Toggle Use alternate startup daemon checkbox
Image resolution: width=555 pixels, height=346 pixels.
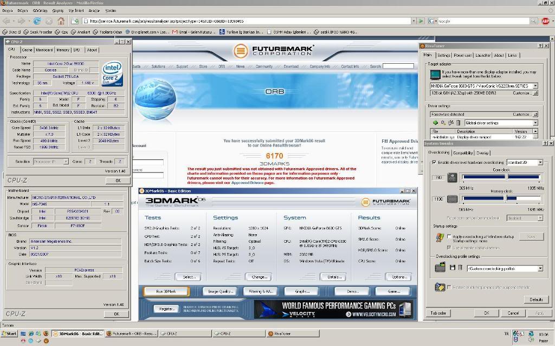[449, 248]
